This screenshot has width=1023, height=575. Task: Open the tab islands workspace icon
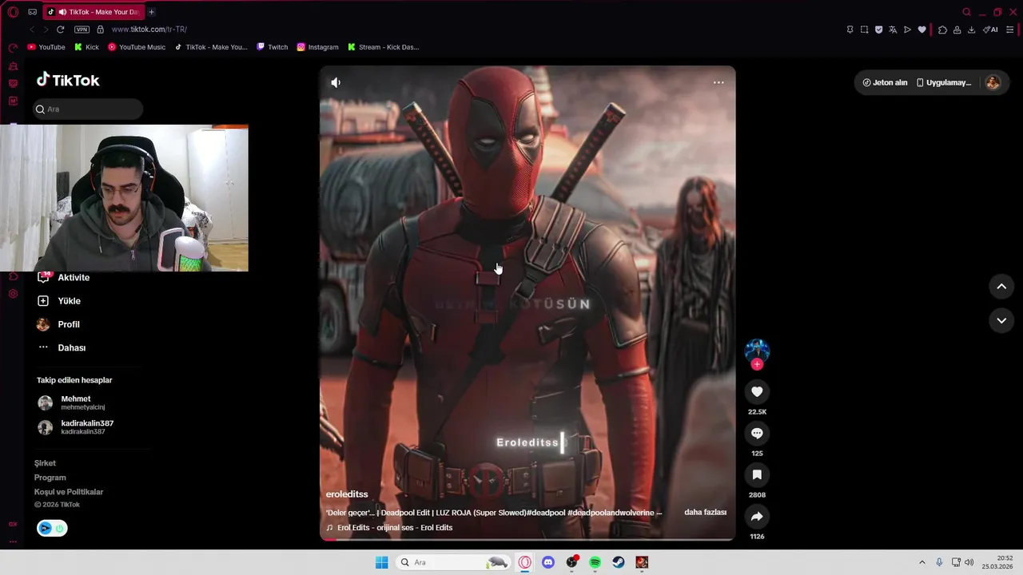click(x=32, y=12)
